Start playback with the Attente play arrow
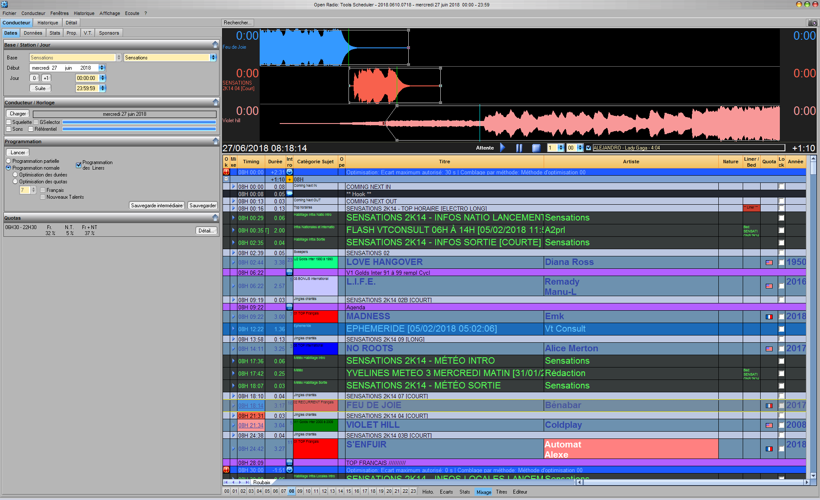 click(x=502, y=148)
